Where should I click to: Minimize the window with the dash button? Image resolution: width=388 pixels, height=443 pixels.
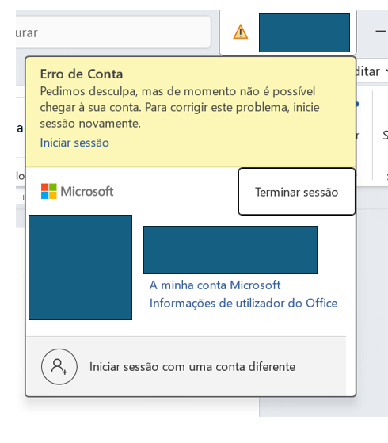[381, 31]
